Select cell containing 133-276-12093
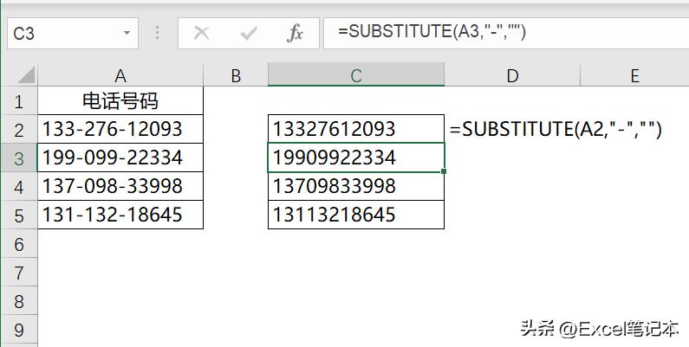 coord(120,130)
